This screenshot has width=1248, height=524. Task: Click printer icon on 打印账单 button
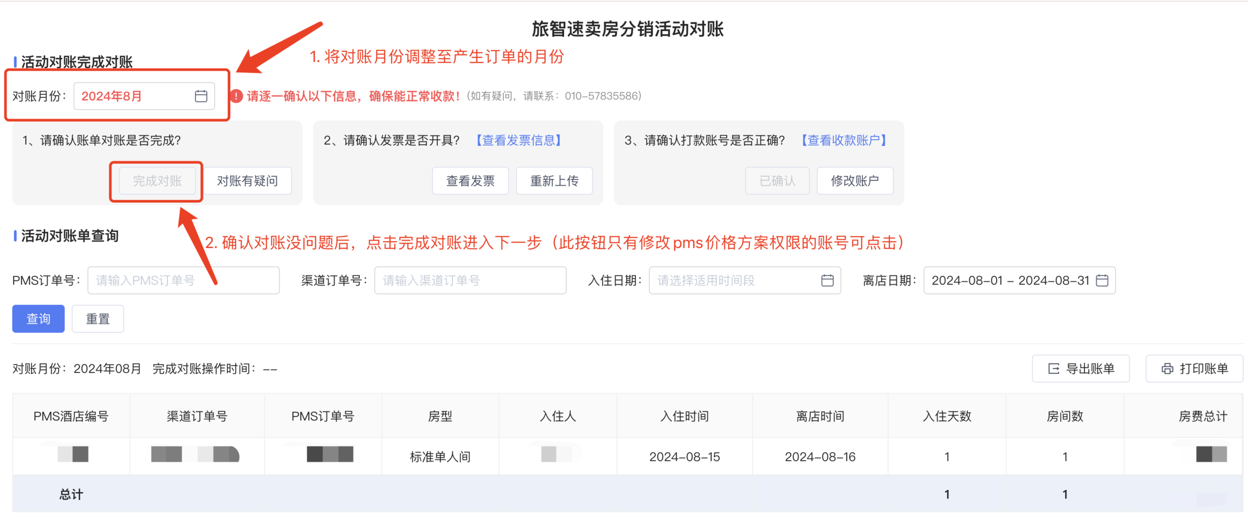[1167, 369]
